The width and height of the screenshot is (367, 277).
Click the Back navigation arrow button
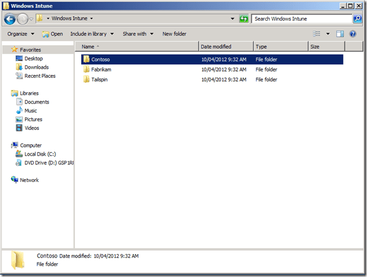pos(10,19)
